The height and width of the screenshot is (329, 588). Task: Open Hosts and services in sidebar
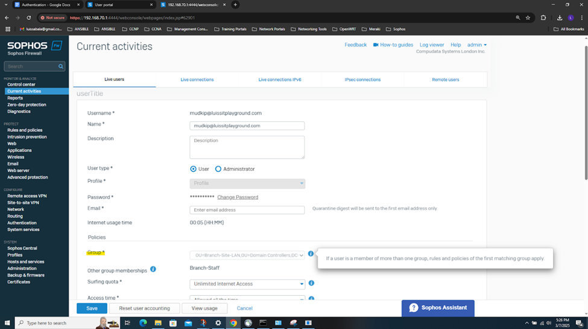point(25,262)
